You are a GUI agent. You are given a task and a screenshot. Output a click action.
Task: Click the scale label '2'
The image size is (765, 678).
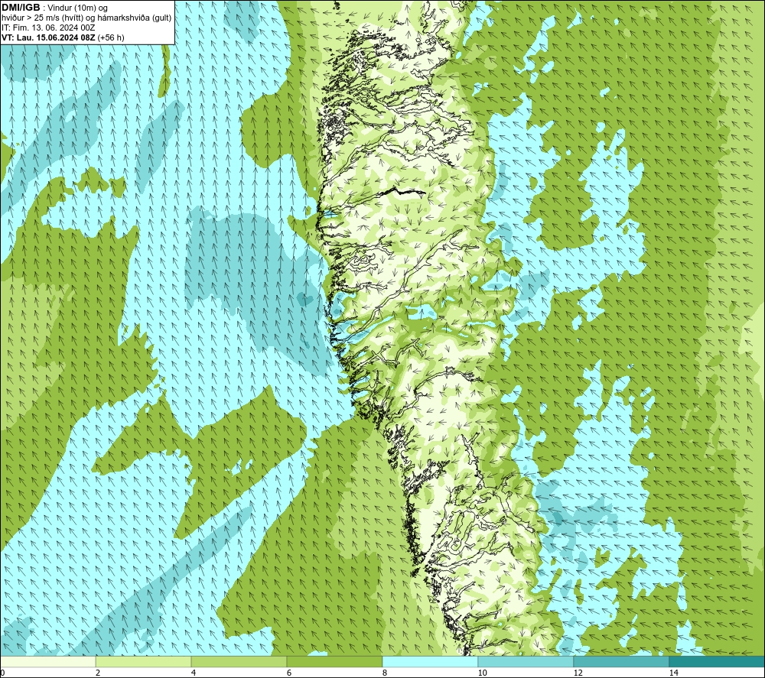[98, 673]
